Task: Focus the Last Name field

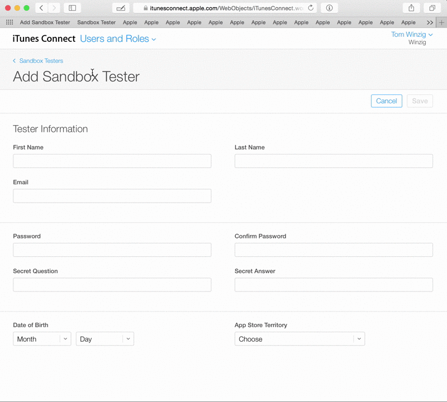Action: (334, 161)
